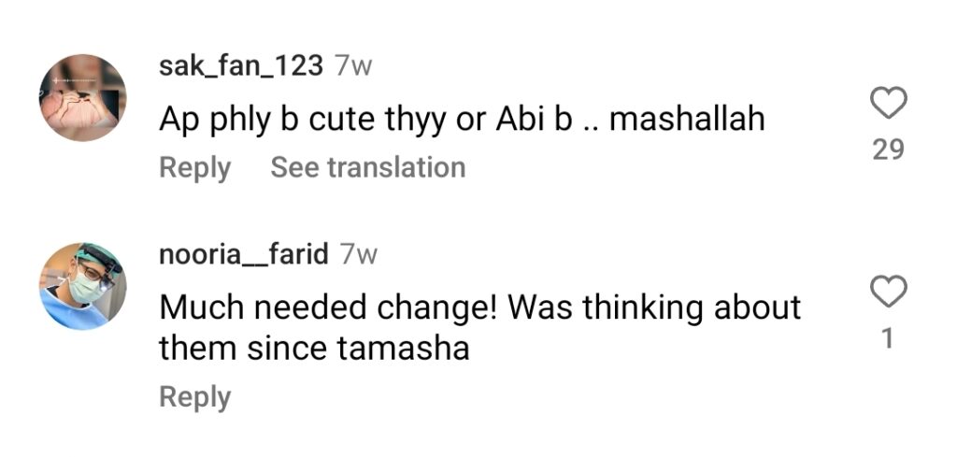Screen dimensions: 957x457
Task: View the 29 likes count
Action: pyautogui.click(x=888, y=150)
